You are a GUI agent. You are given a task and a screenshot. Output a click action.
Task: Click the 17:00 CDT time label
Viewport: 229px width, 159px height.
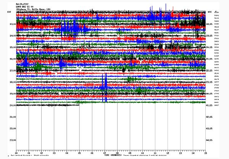click(13, 71)
